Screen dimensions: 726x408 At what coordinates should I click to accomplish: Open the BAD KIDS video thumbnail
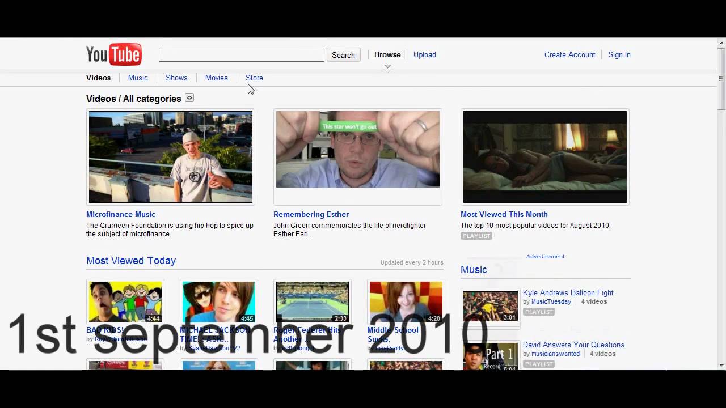125,302
